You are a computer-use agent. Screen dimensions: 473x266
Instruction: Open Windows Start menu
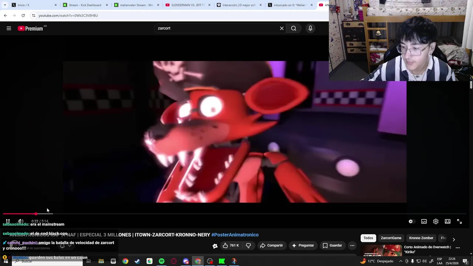point(6,261)
